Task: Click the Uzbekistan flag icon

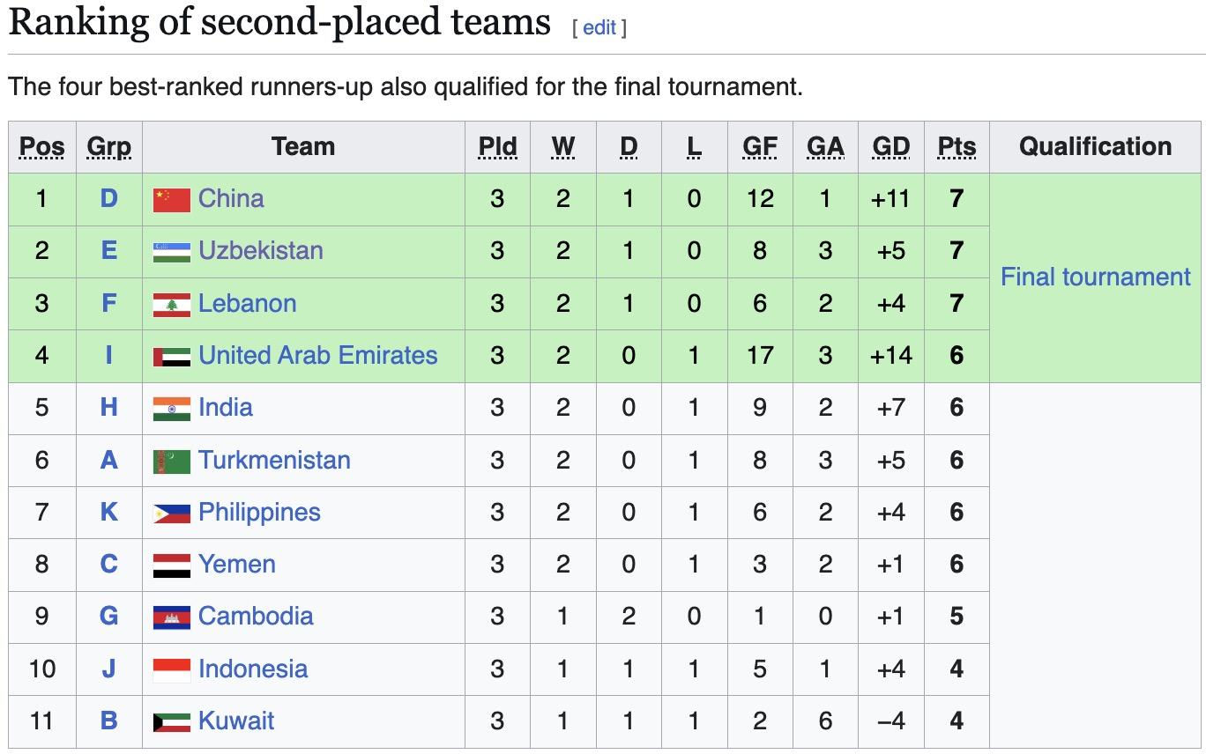Action: click(x=171, y=252)
